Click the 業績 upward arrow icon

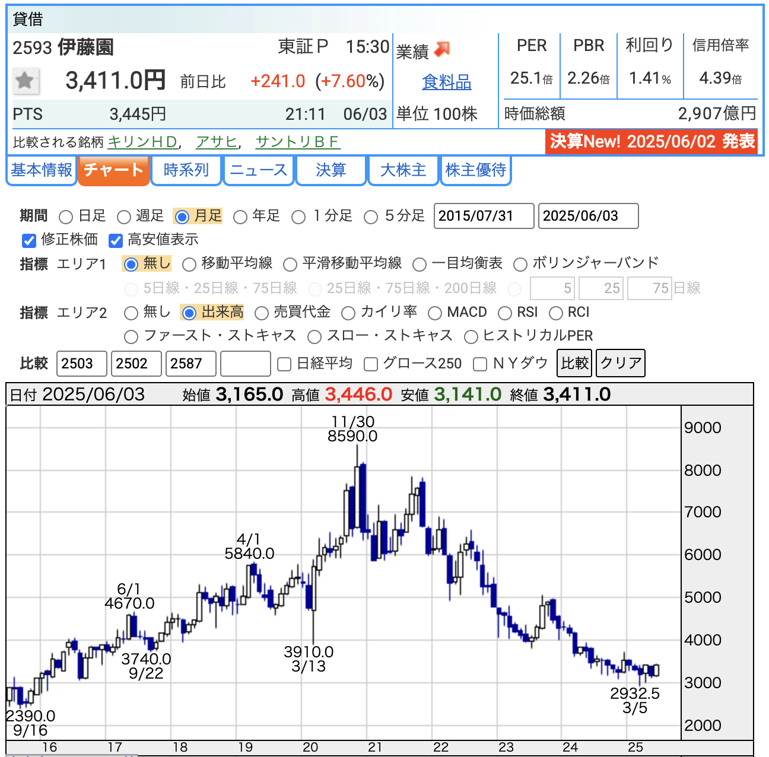click(441, 50)
